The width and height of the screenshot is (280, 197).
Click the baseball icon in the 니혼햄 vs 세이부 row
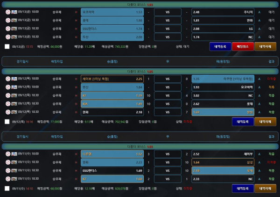(x=8, y=153)
